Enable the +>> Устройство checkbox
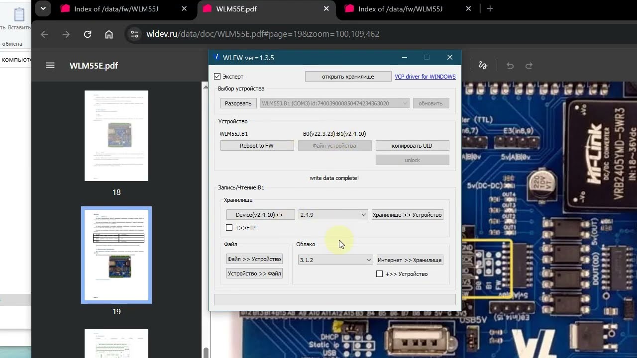Viewport: 637px width, 358px height. coord(379,274)
